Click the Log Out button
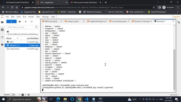The height and width of the screenshot is (102, 181). pyautogui.click(x=176, y=17)
